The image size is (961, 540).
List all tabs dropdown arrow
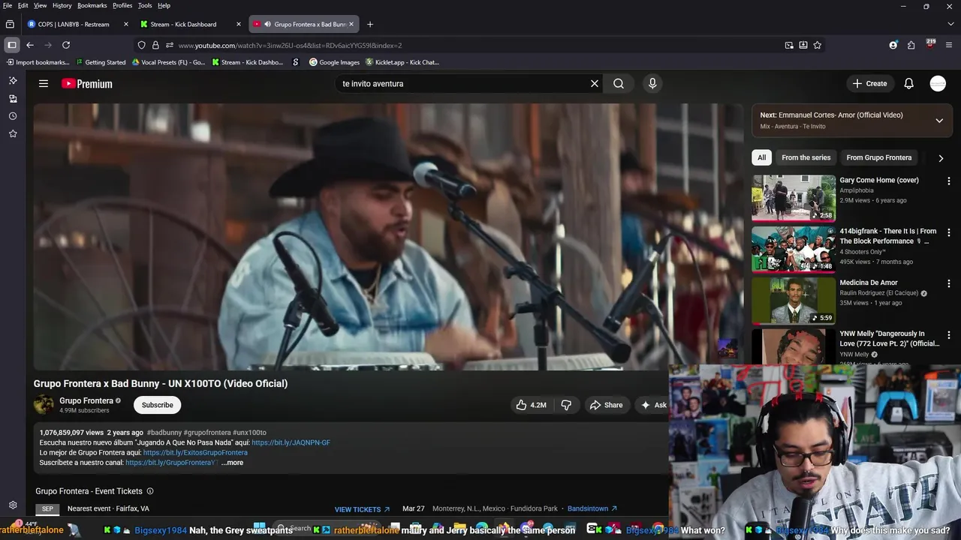click(x=950, y=24)
